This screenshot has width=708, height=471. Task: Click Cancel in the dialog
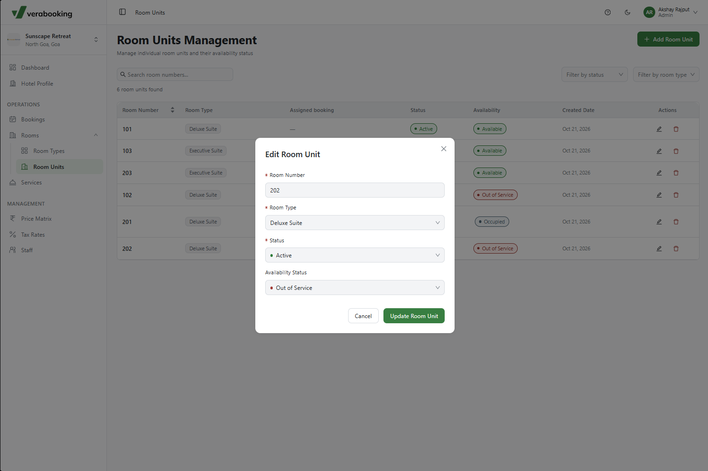click(x=363, y=316)
